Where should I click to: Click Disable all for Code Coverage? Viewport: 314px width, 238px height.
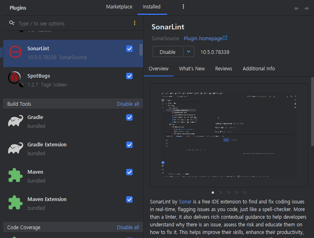coord(128,228)
